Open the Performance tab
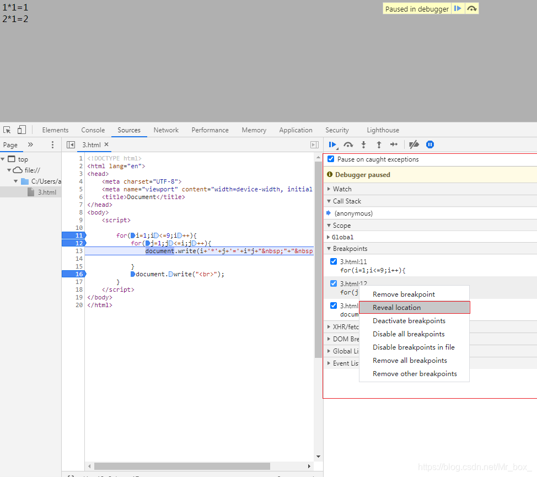This screenshot has height=477, width=537. [x=210, y=130]
